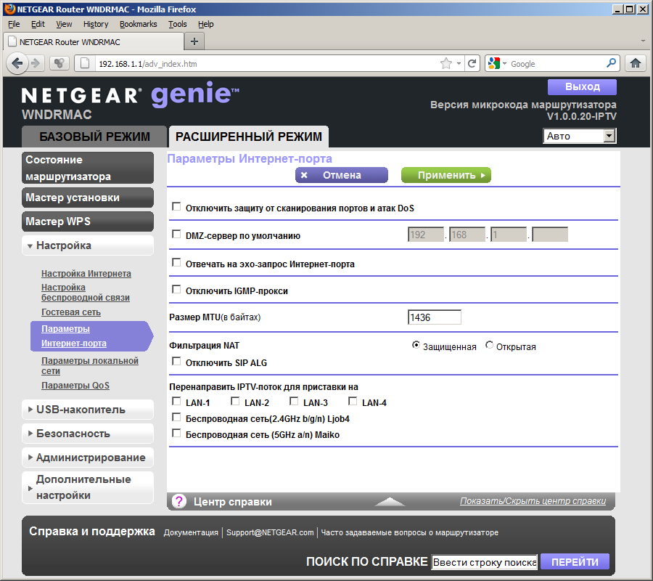Open Состояние маршрутизатора page
The height and width of the screenshot is (581, 653).
88,168
